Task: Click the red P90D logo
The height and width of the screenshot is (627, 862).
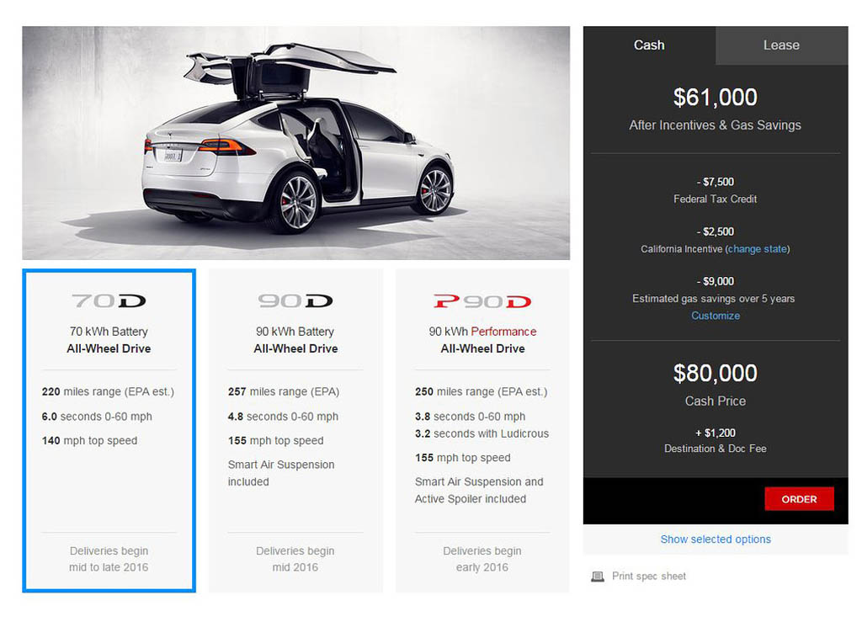Action: (x=482, y=301)
